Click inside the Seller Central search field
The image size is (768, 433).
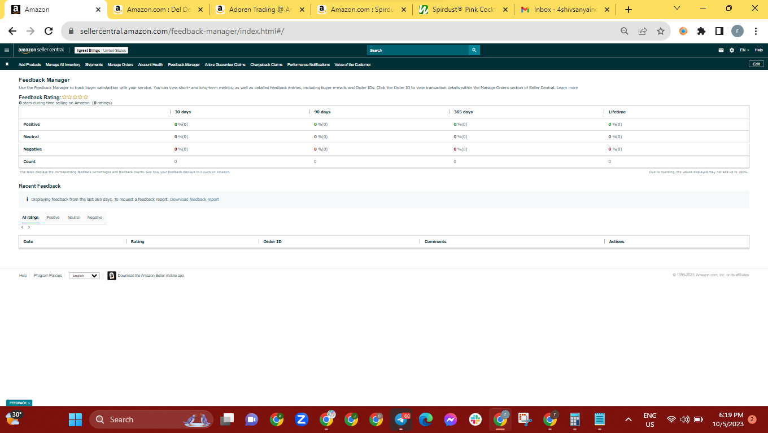point(418,50)
